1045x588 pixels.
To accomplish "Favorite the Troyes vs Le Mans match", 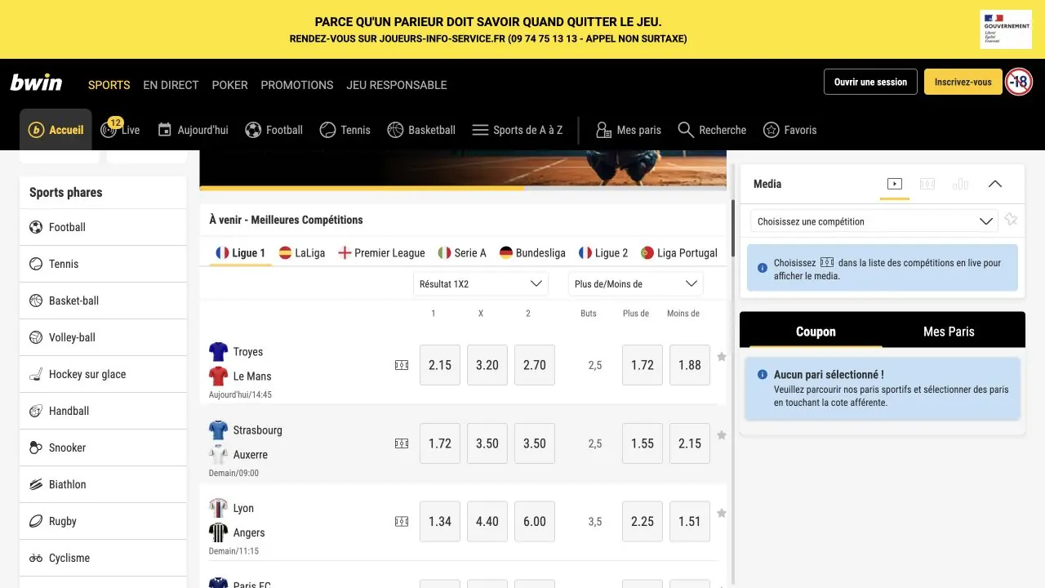I will tap(722, 357).
